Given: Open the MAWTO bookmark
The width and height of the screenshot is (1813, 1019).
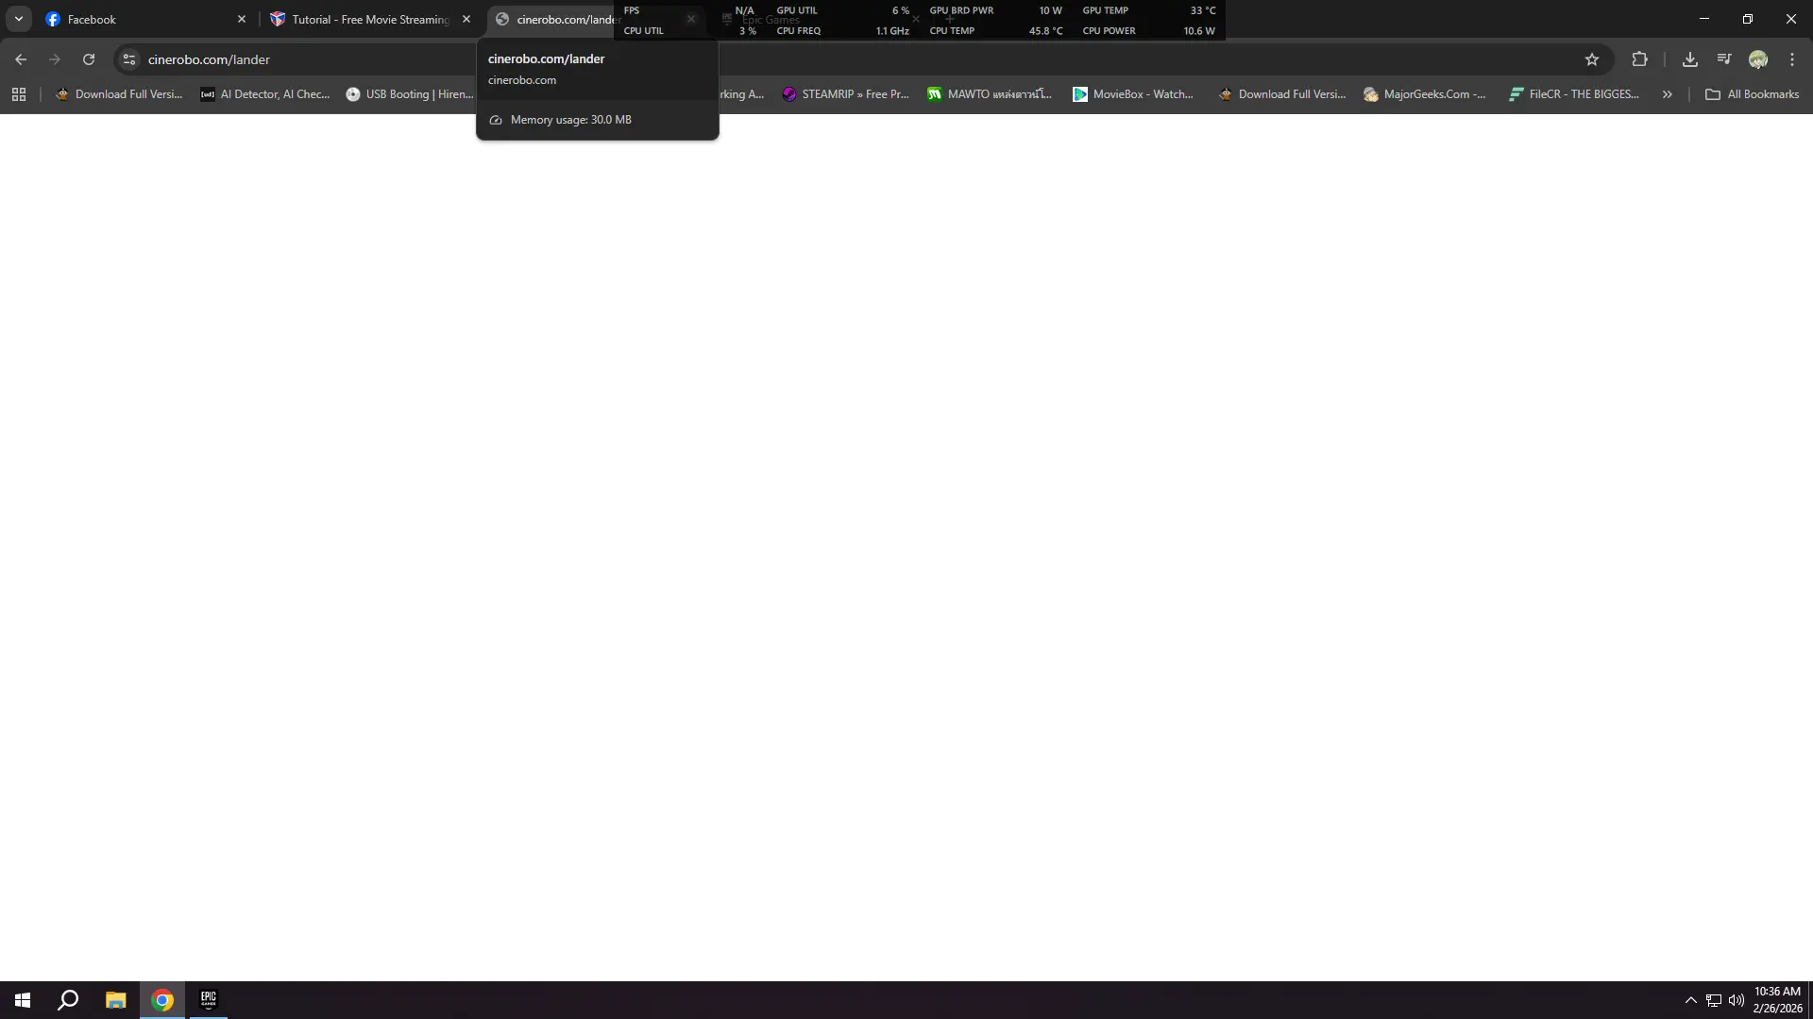Looking at the screenshot, I should coord(990,94).
